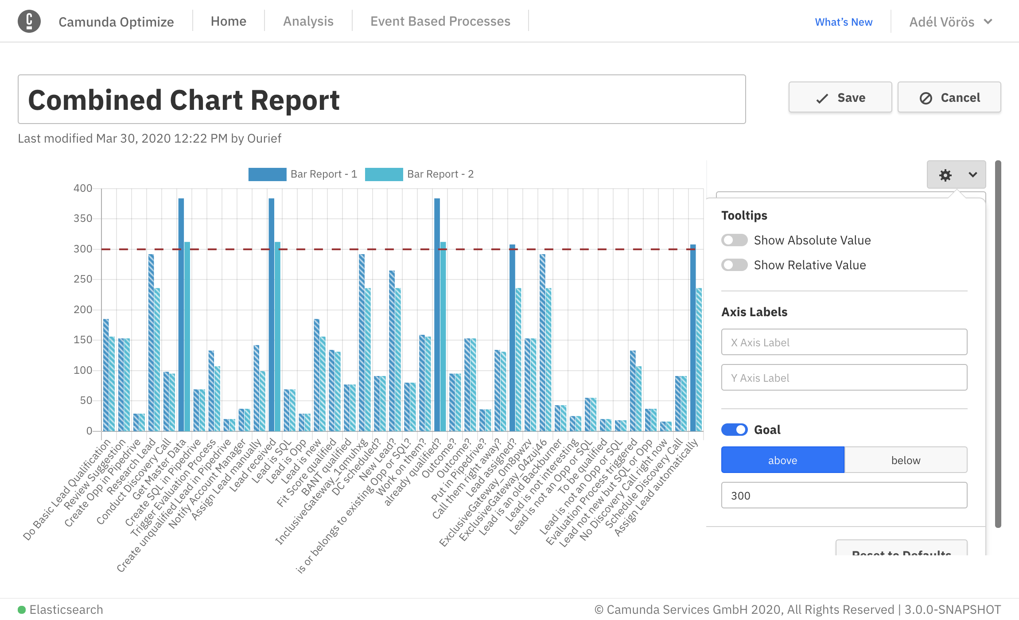Image resolution: width=1019 pixels, height=620 pixels.
Task: Open the Home tab
Action: tap(228, 21)
